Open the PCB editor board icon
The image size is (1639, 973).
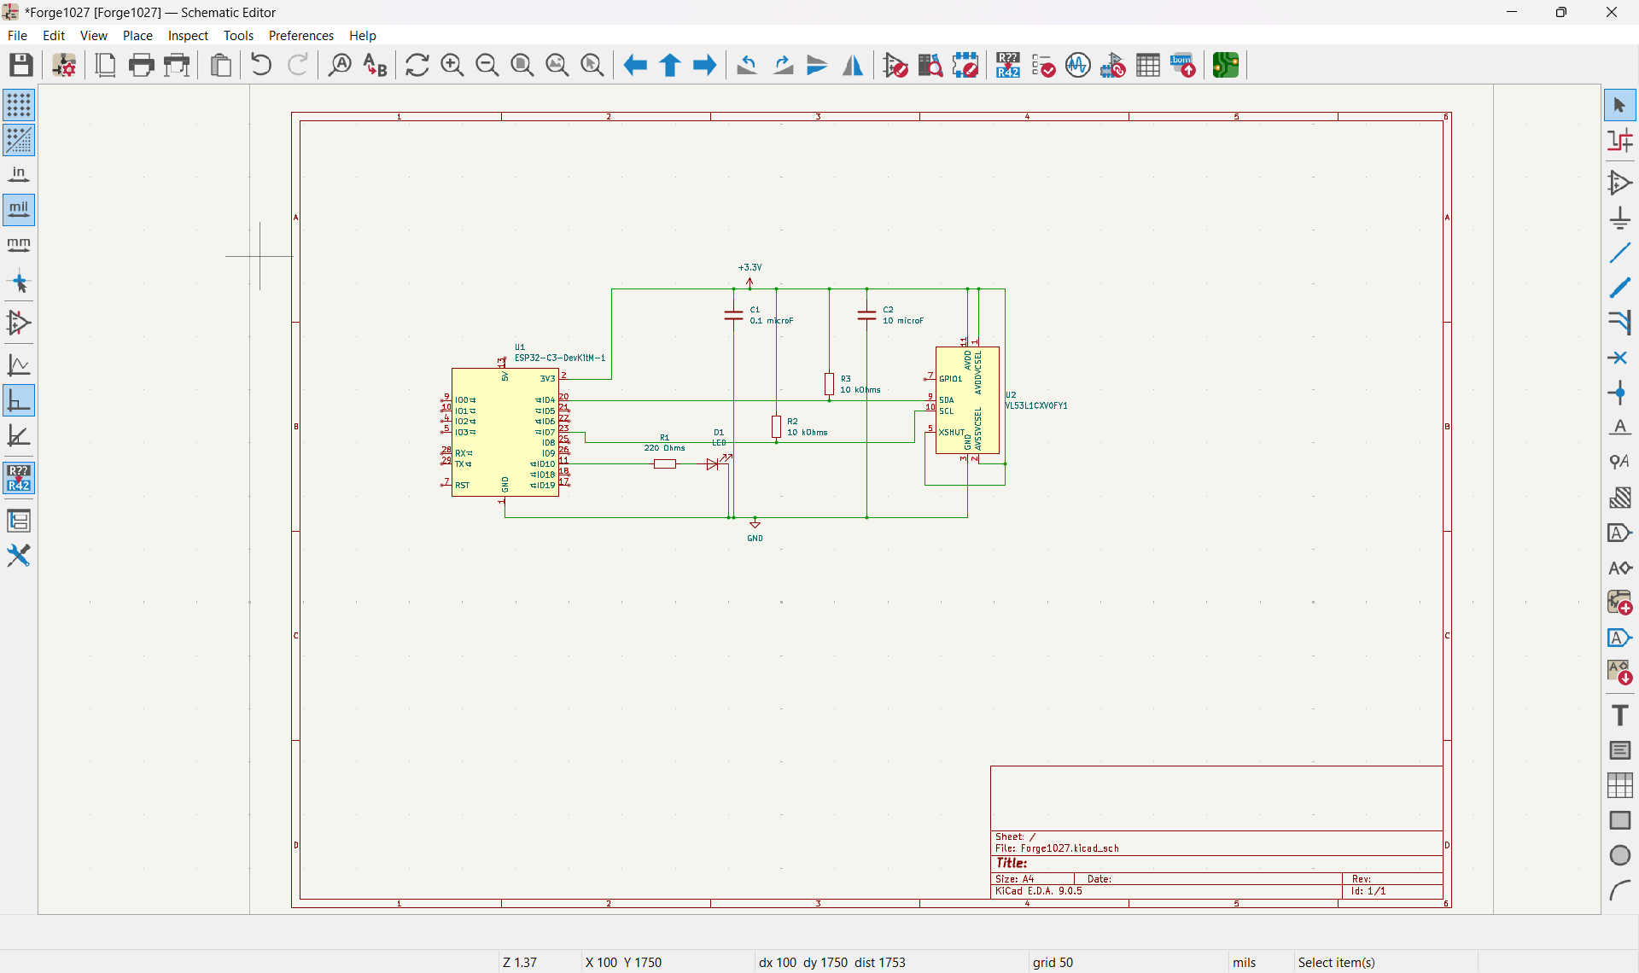tap(1226, 65)
